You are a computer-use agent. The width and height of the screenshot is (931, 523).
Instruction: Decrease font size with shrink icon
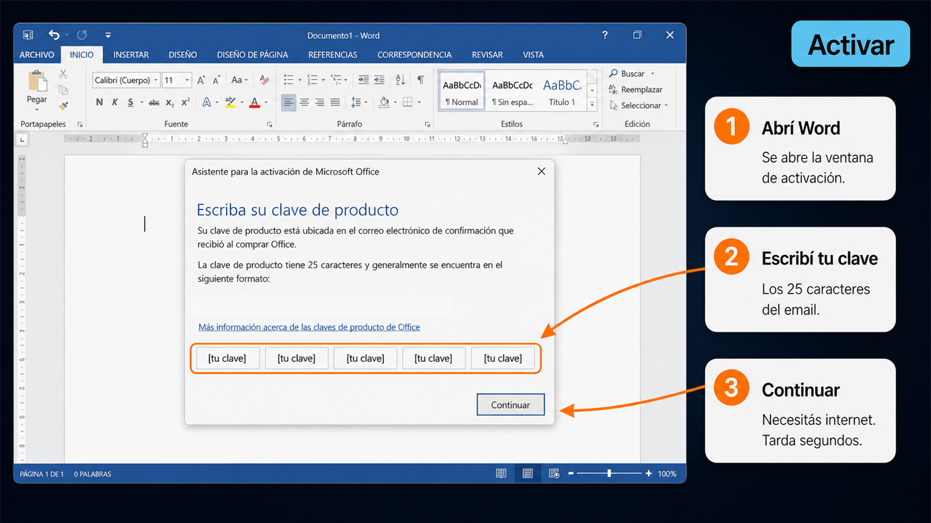click(x=216, y=80)
